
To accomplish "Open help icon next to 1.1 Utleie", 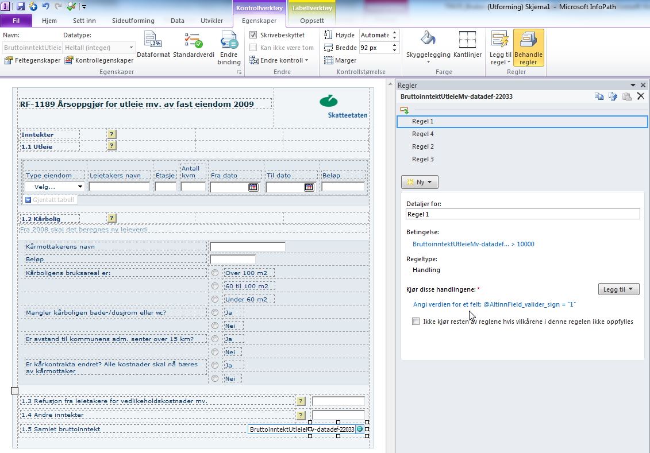I will (x=112, y=146).
